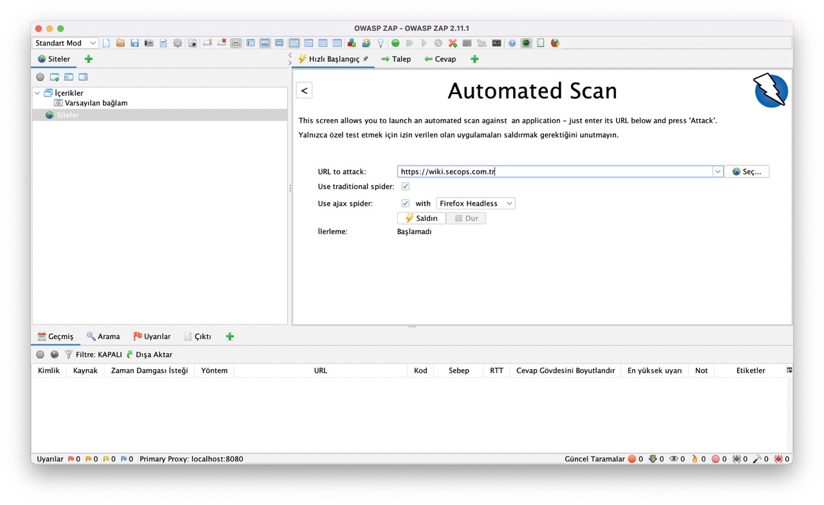The height and width of the screenshot is (505, 824).
Task: Click the RTT column header
Action: pyautogui.click(x=496, y=371)
